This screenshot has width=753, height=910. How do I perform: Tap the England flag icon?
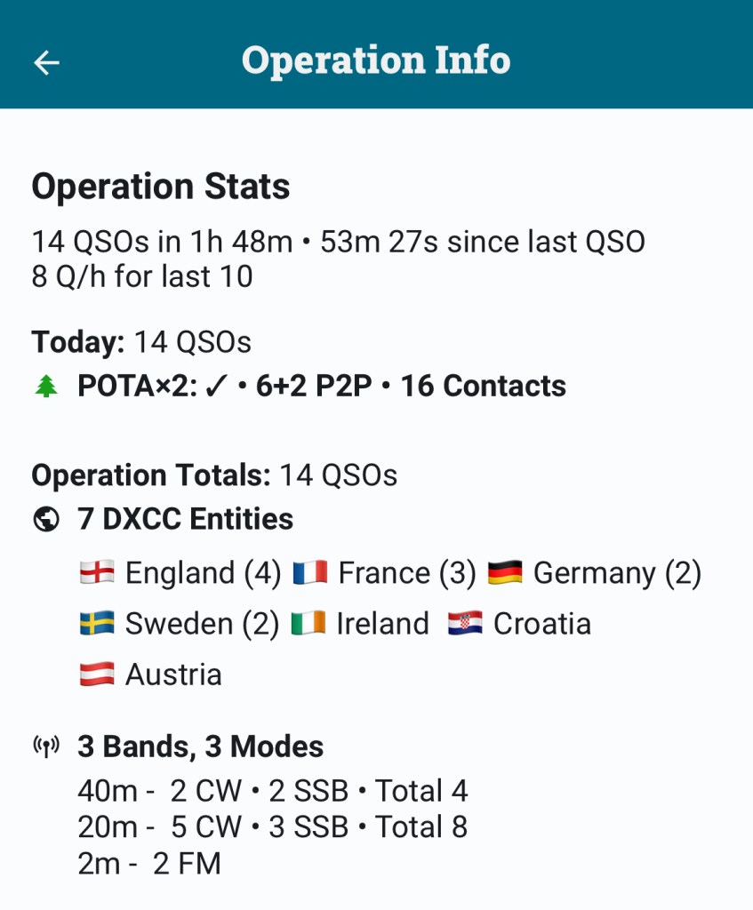pyautogui.click(x=96, y=573)
